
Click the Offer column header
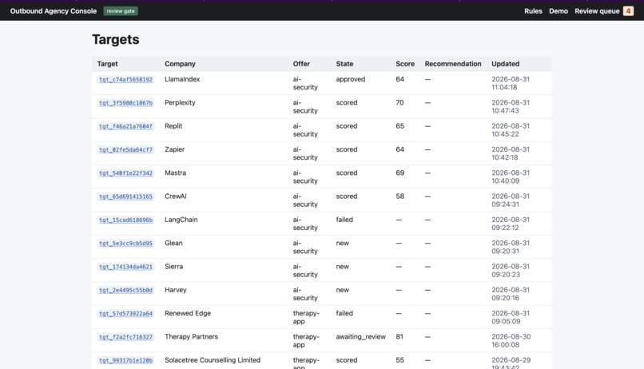(301, 64)
